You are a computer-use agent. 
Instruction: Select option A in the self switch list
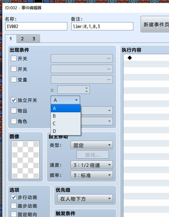(x=66, y=108)
